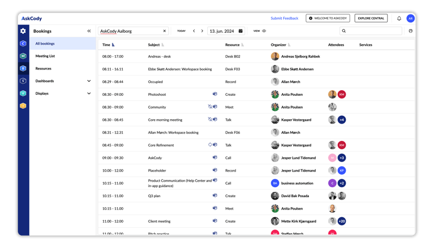Viewport: 444px width, 249px height.
Task: Open the notifications bell
Action: (399, 18)
